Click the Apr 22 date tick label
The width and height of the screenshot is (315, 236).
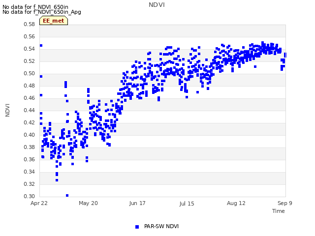[x=39, y=203]
